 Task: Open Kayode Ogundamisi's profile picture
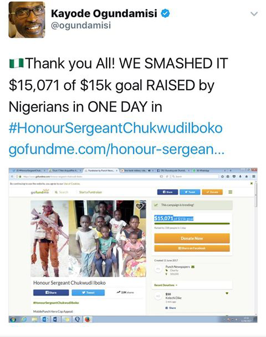[x=27, y=20]
